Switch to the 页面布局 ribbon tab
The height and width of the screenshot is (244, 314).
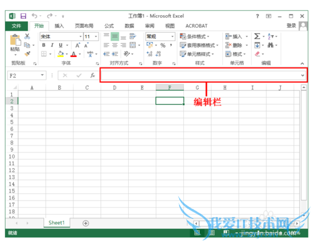[x=84, y=26]
